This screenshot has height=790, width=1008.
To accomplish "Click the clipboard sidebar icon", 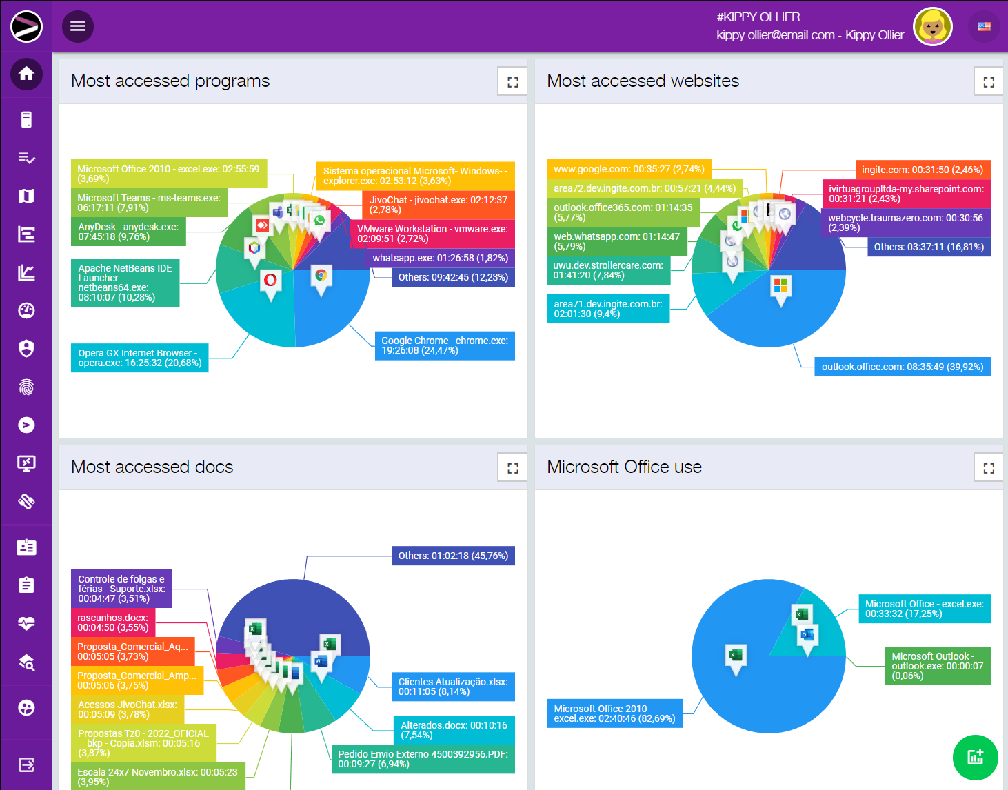I will pyautogui.click(x=26, y=585).
